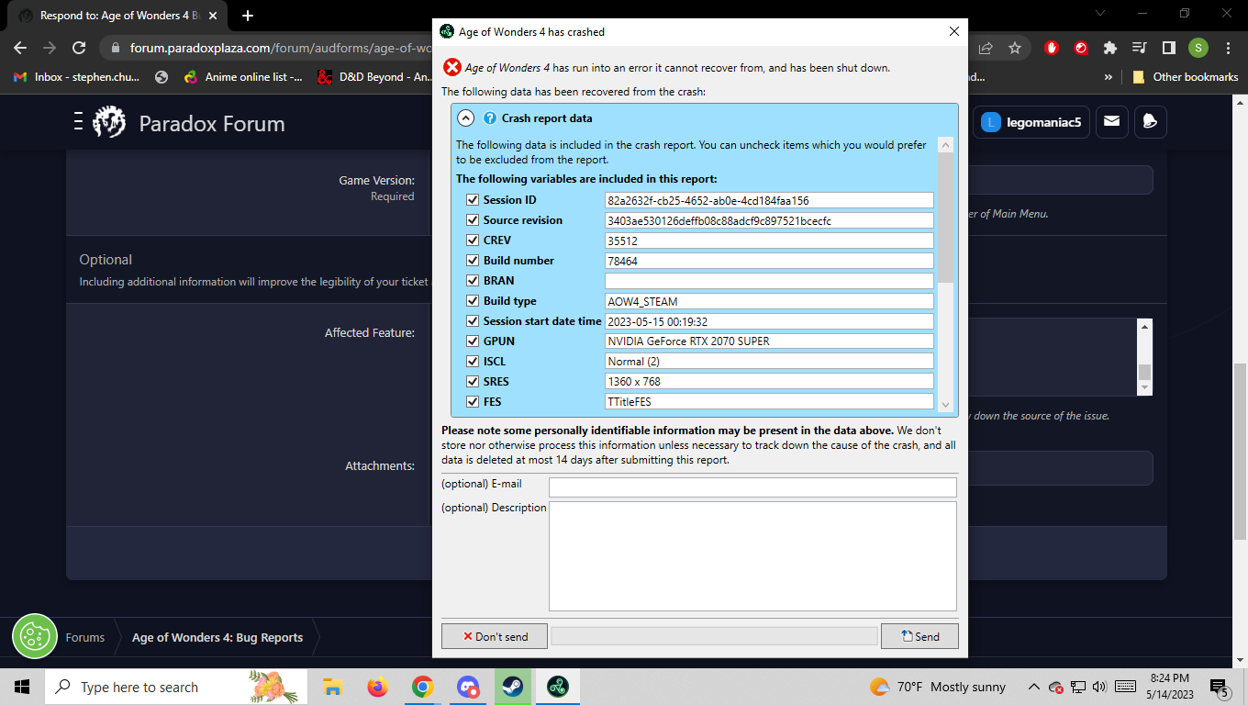Open Discord from the taskbar
The width and height of the screenshot is (1248, 705).
coord(467,687)
